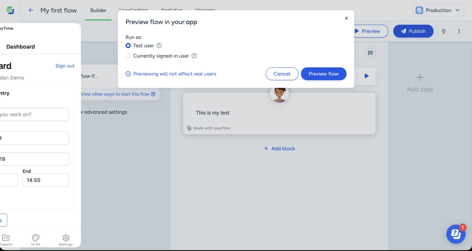
Task: Click the 'My first flow' title
Action: click(59, 10)
